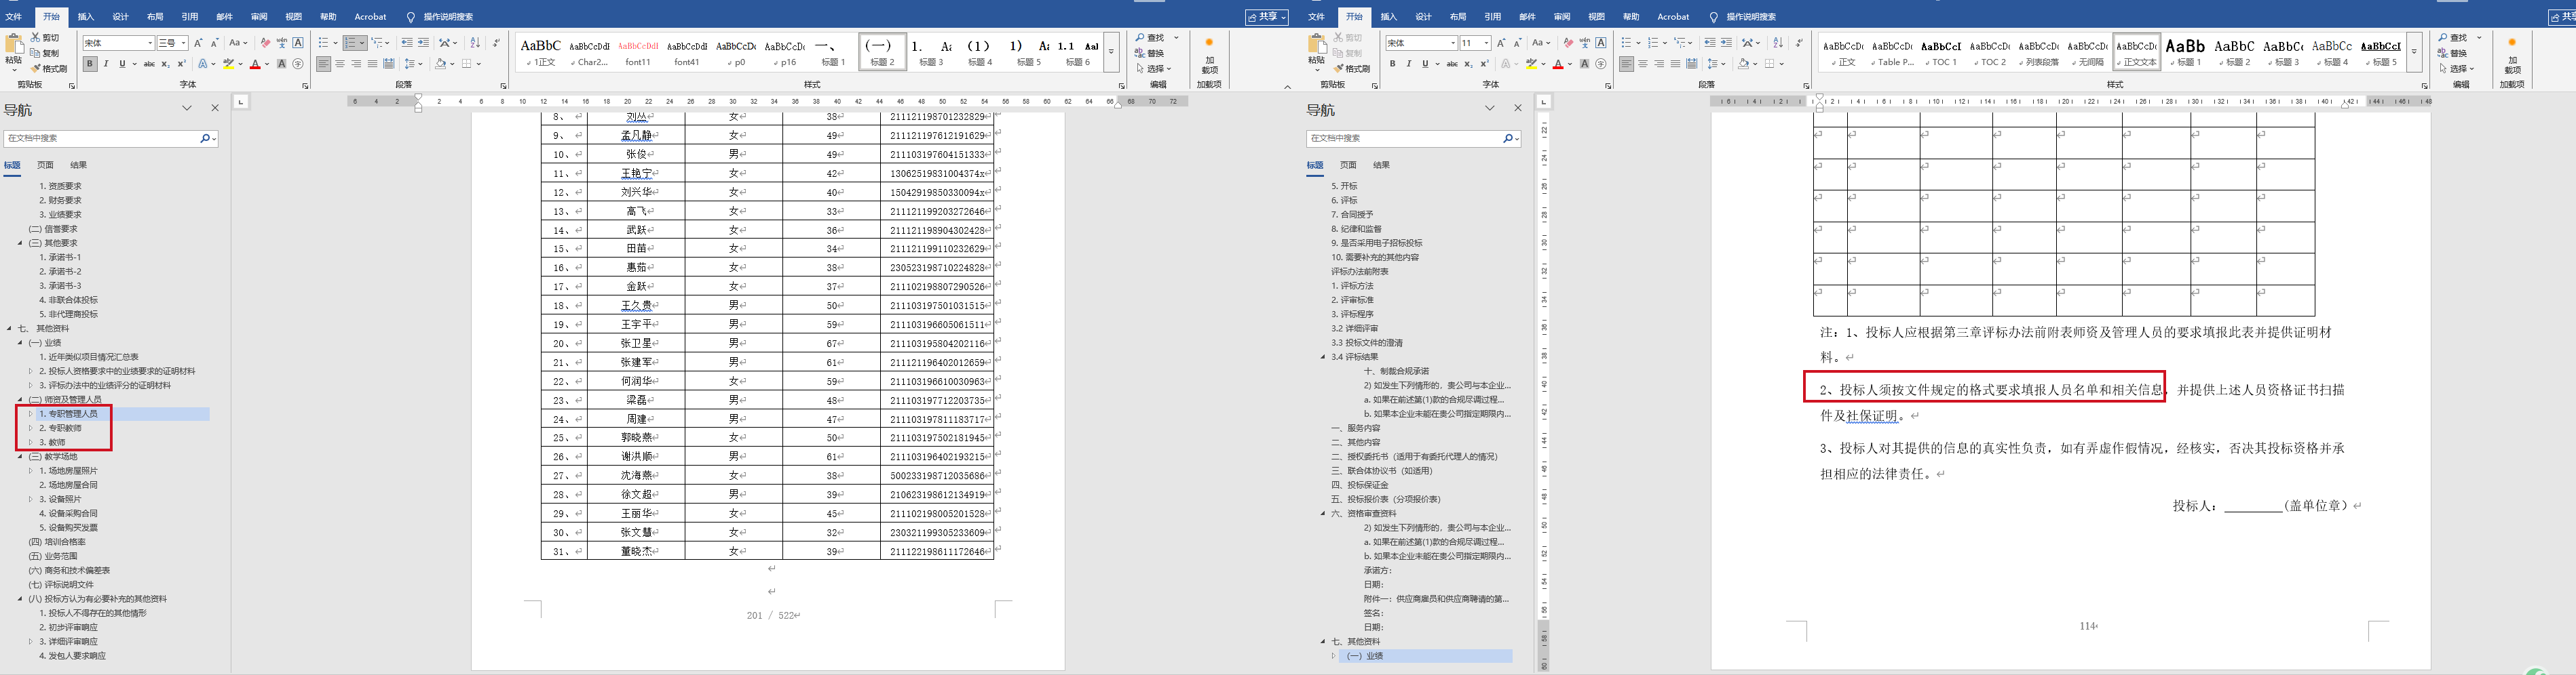Open phonetic guide (wén) in right window
This screenshot has height=675, width=2576.
click(x=1585, y=43)
